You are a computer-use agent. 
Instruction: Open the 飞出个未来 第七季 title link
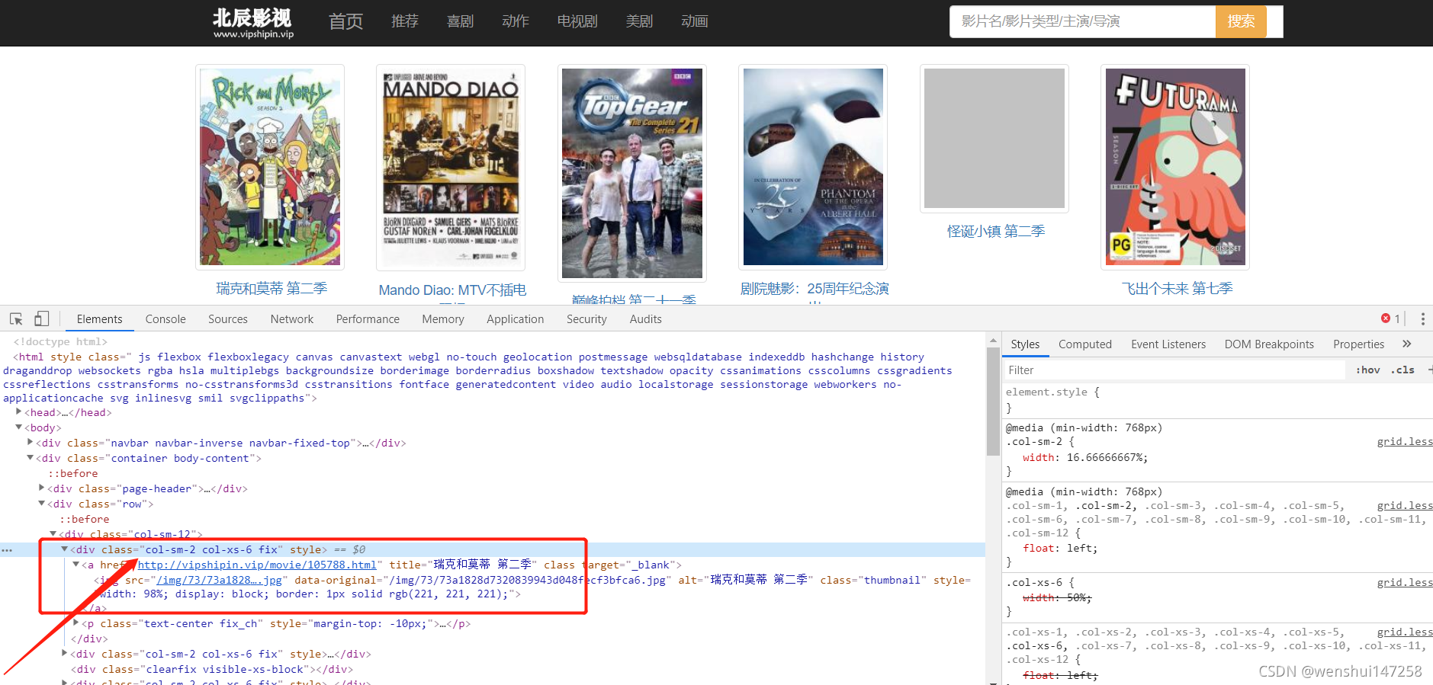tap(1177, 289)
